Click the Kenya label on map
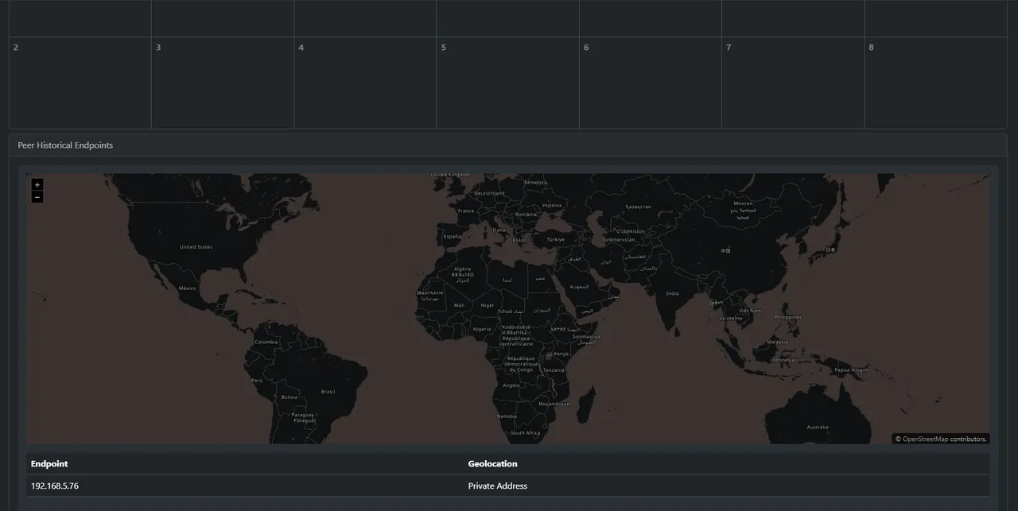Image resolution: width=1018 pixels, height=511 pixels. tap(561, 354)
